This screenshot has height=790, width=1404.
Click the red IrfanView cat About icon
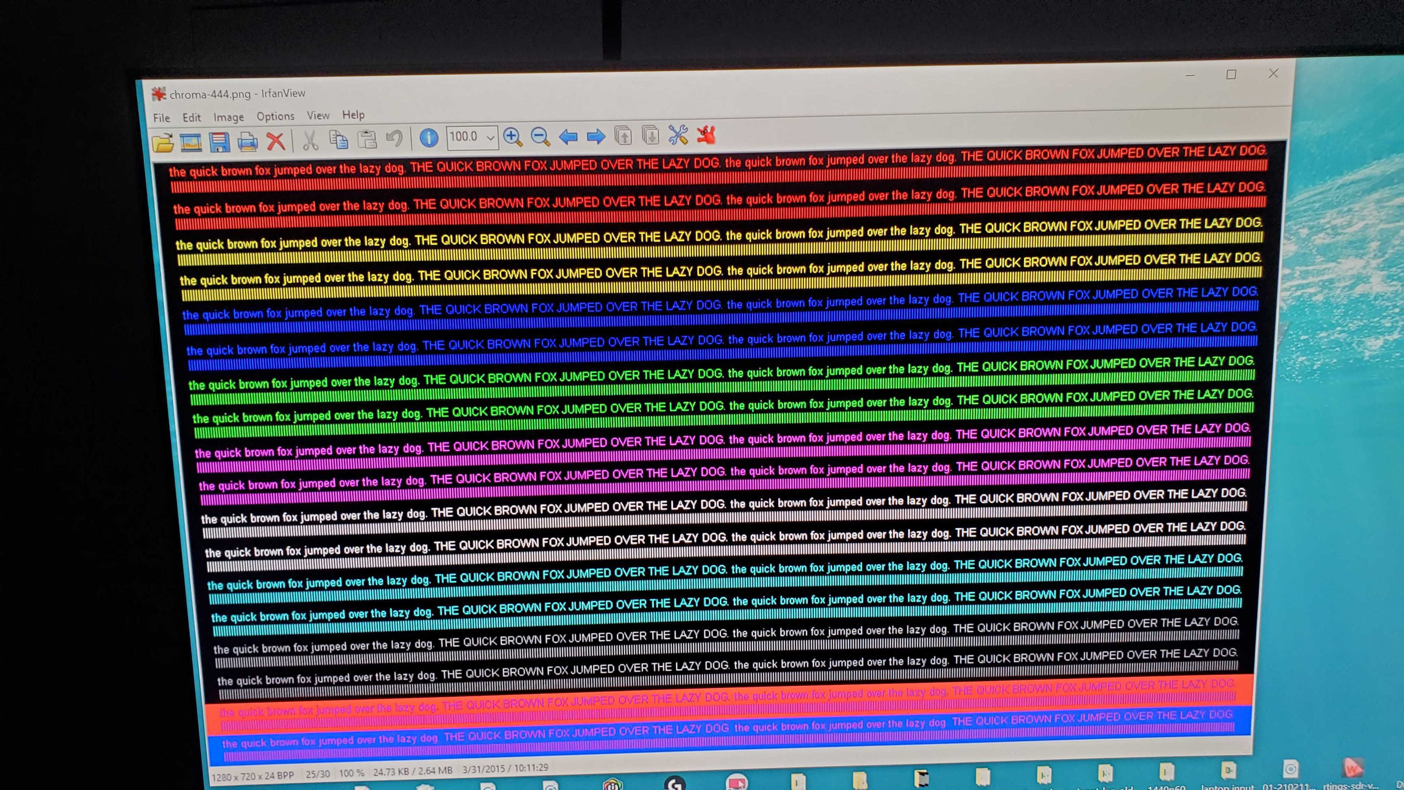click(x=706, y=134)
